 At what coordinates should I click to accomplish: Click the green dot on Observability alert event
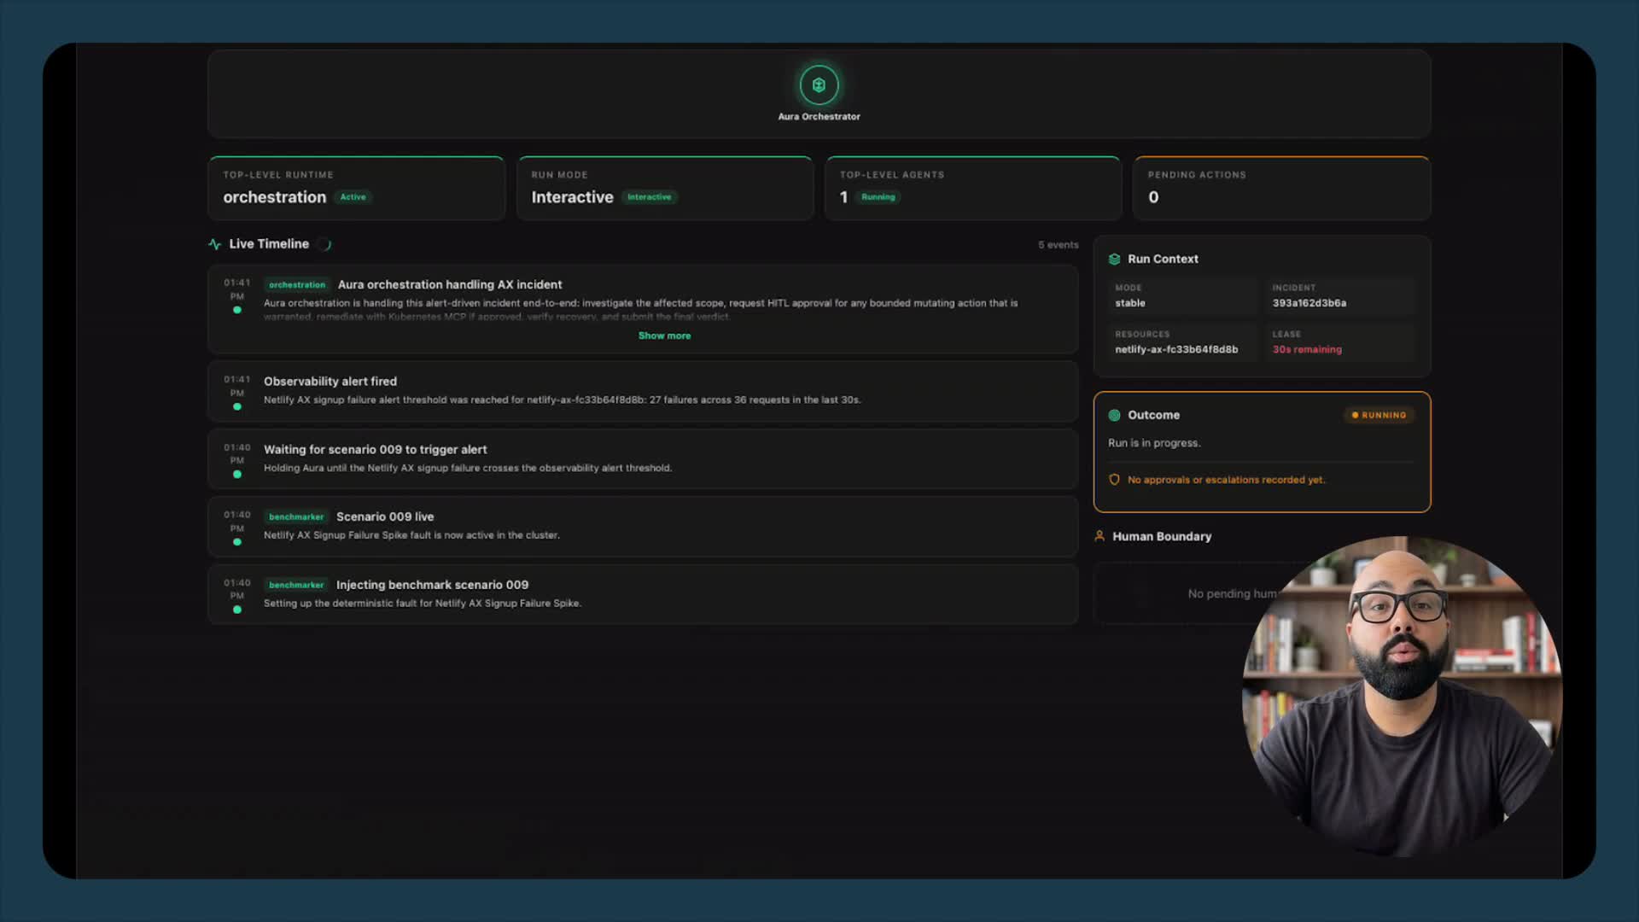(237, 407)
